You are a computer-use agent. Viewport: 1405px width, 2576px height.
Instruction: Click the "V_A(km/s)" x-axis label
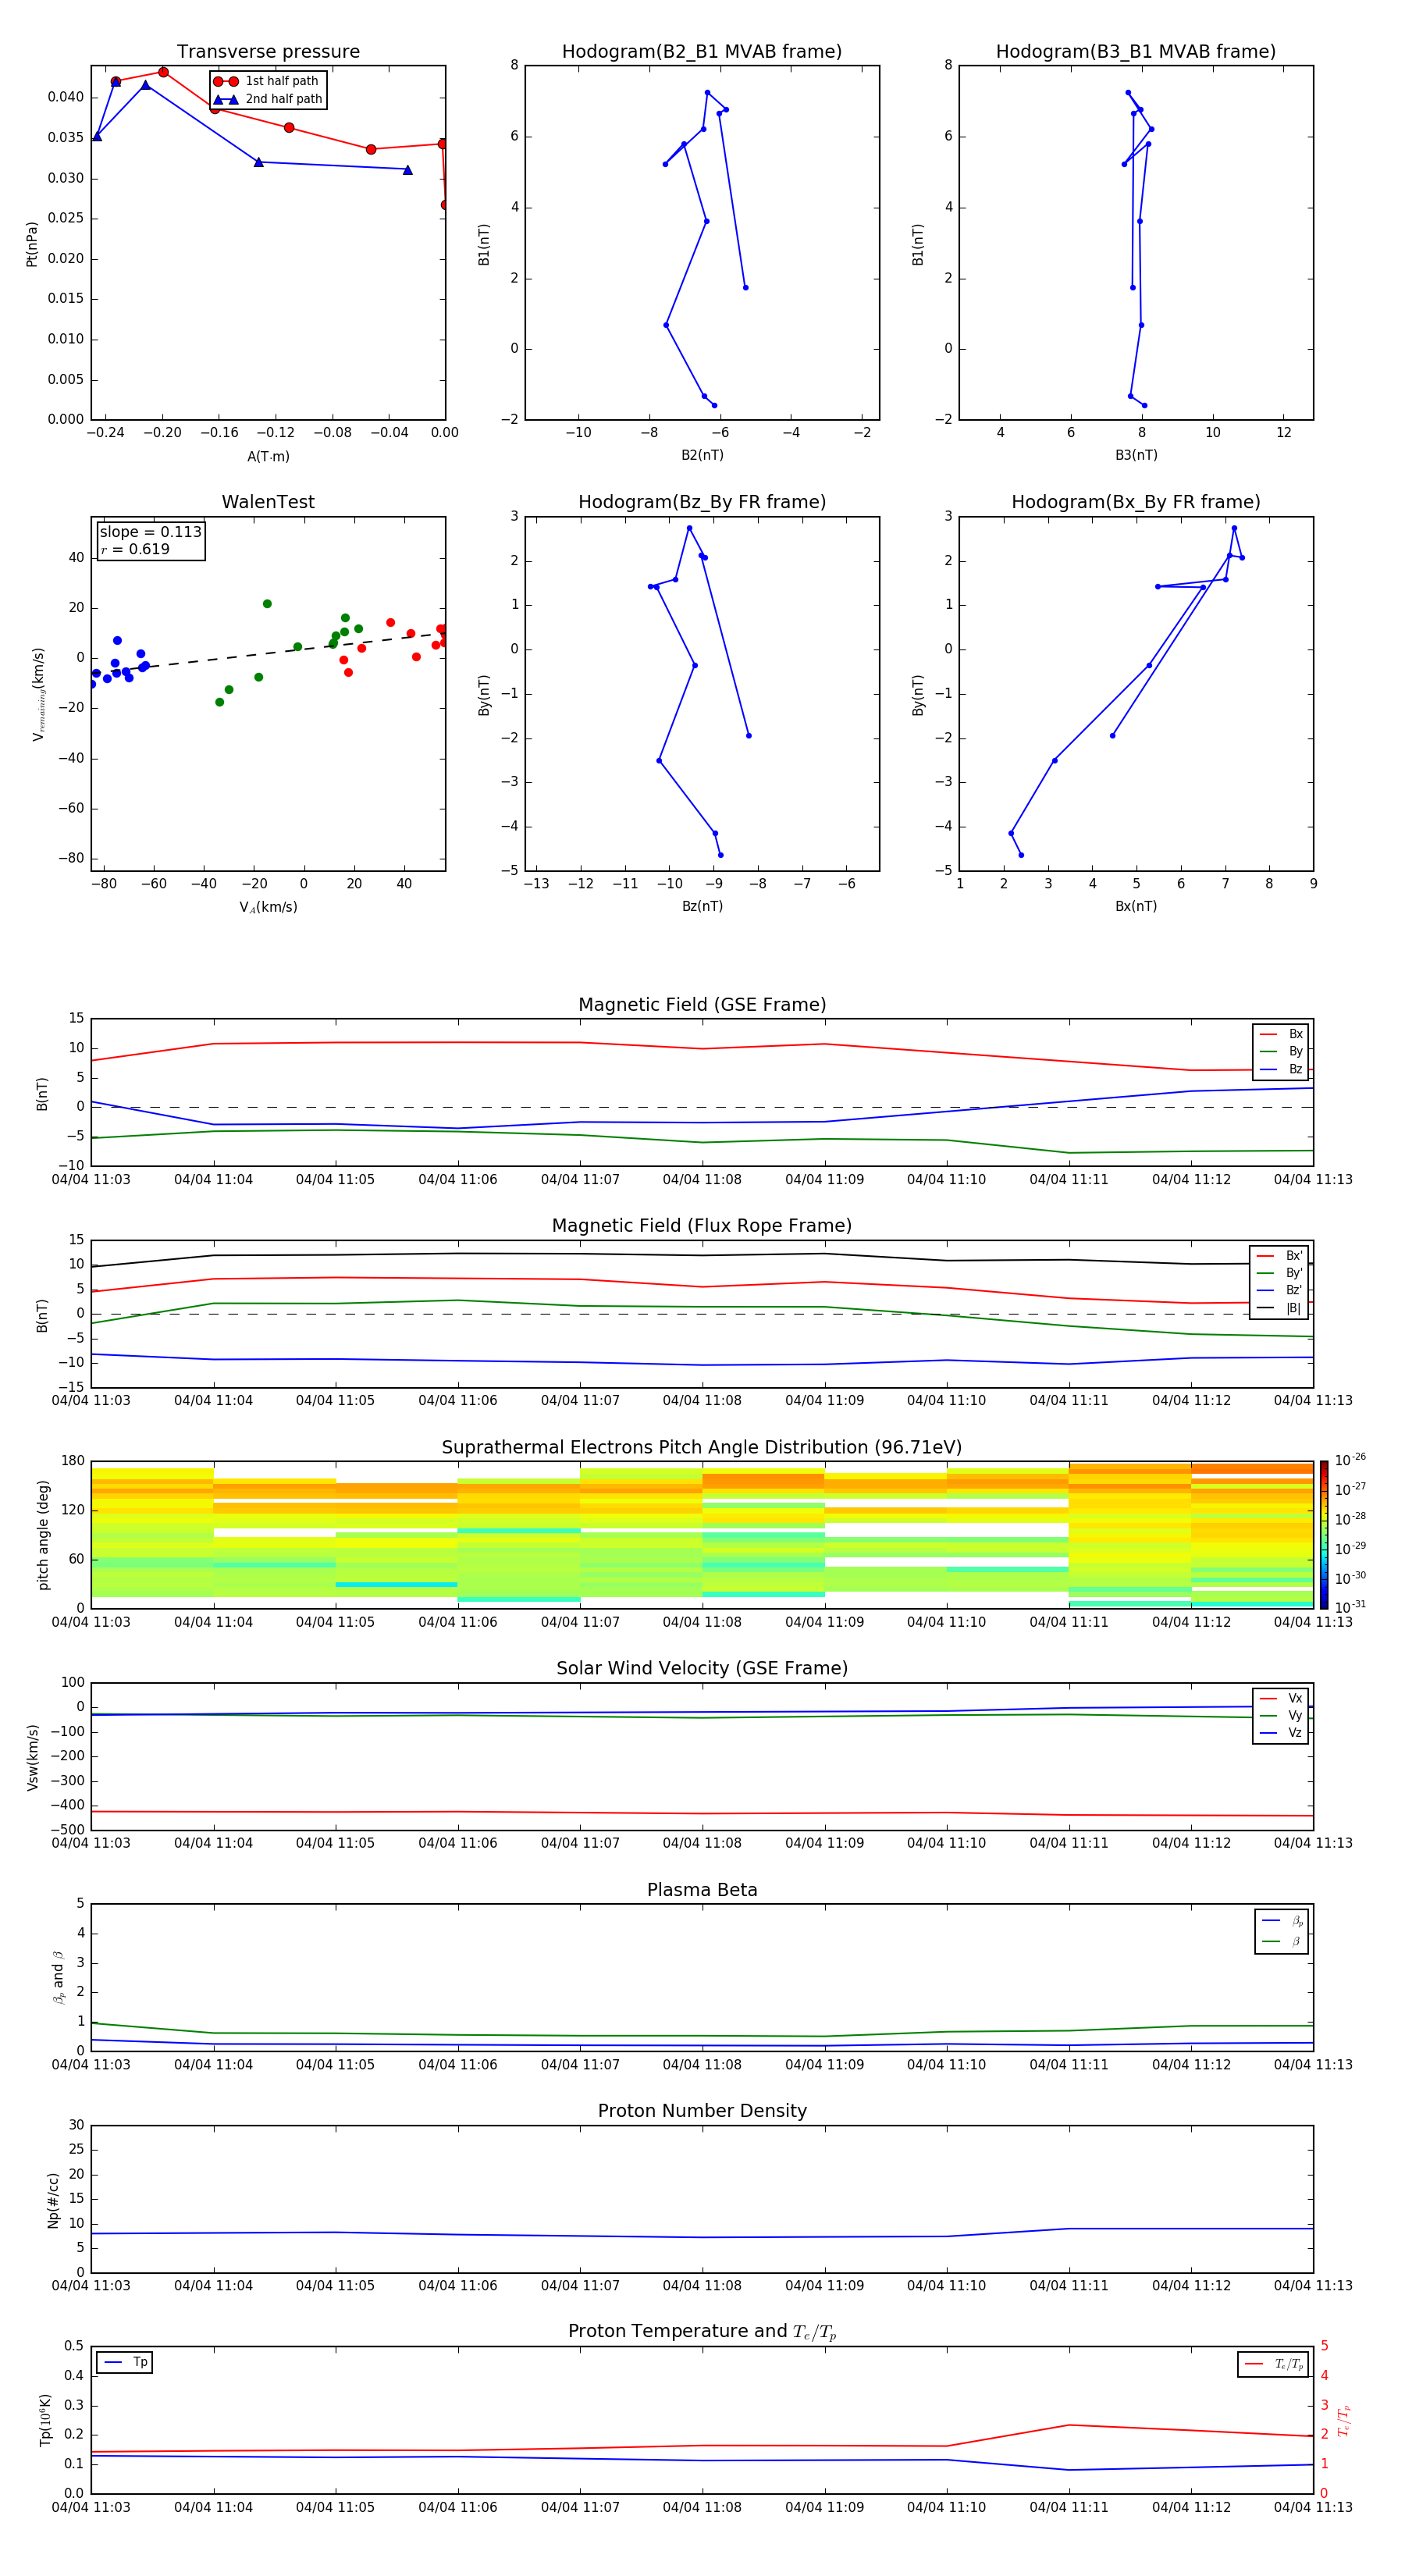pyautogui.click(x=268, y=907)
